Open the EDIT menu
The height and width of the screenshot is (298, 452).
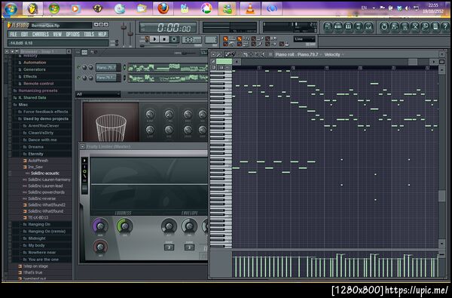[x=25, y=34]
